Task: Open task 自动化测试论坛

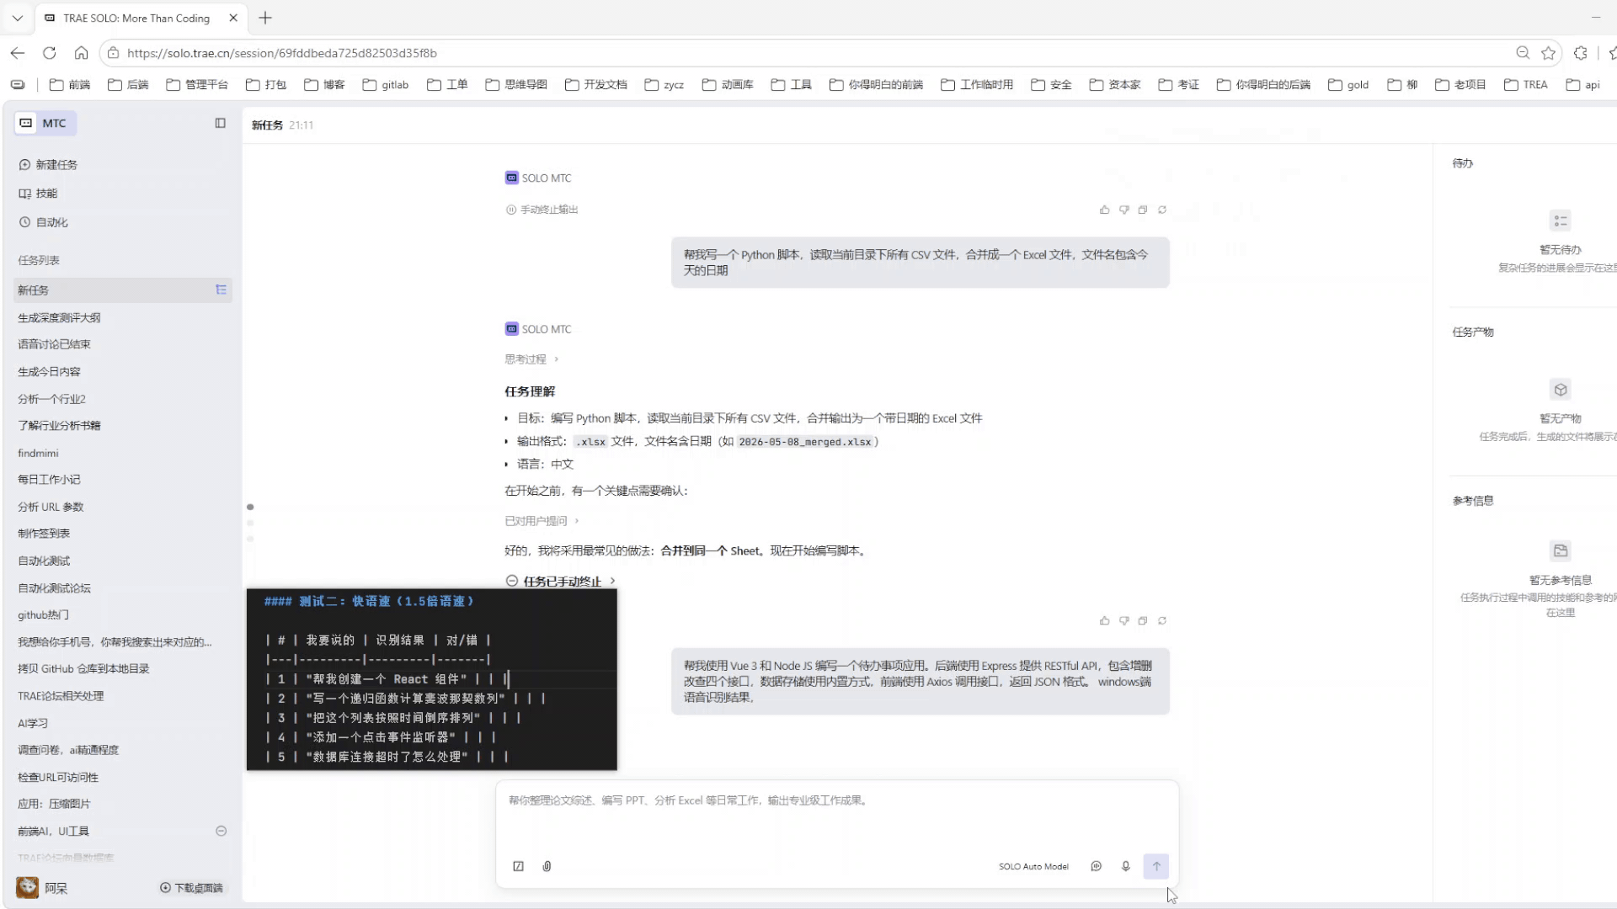Action: [54, 588]
